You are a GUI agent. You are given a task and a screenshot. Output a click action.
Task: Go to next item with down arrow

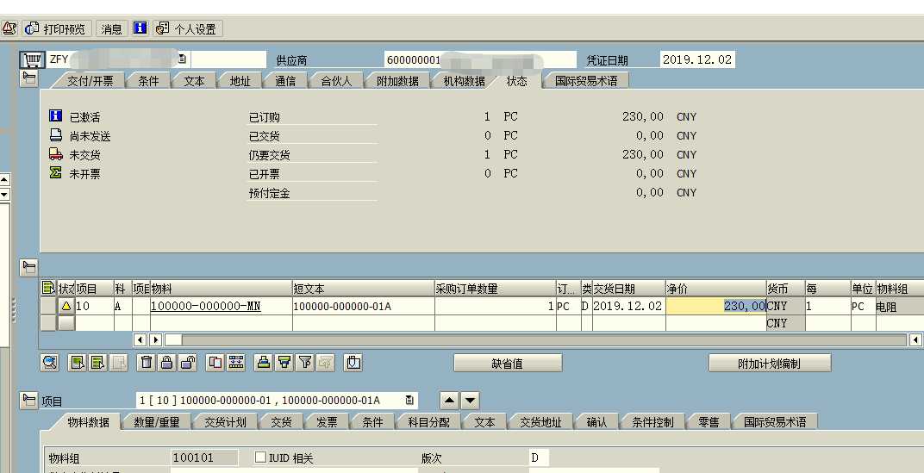(x=470, y=401)
